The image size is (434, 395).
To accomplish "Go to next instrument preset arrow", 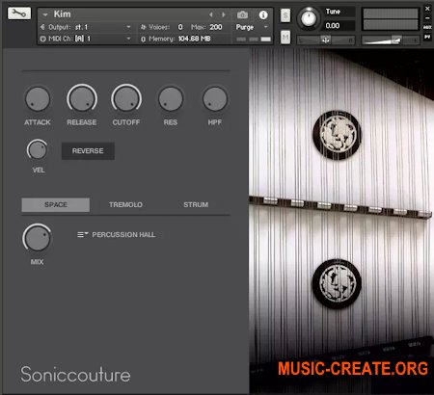I will (224, 14).
